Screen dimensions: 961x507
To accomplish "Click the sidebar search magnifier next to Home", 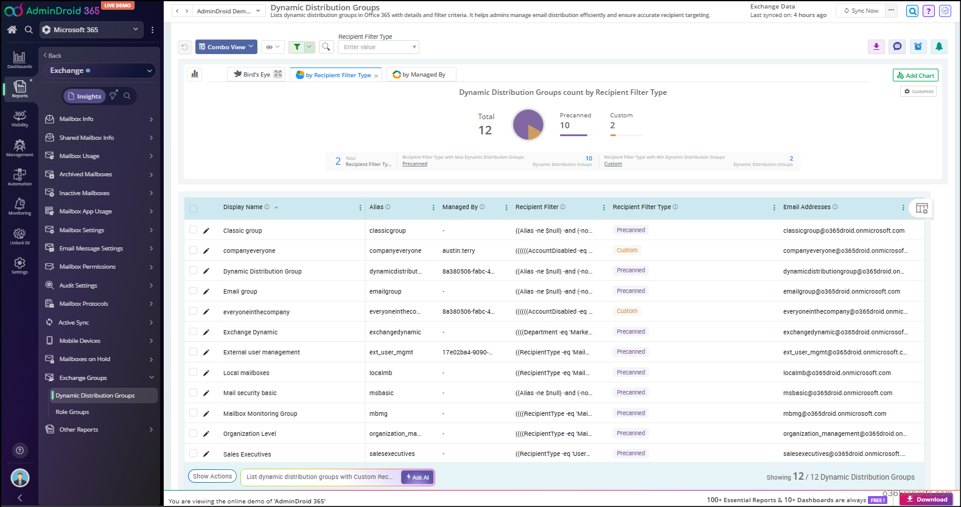I will (29, 29).
